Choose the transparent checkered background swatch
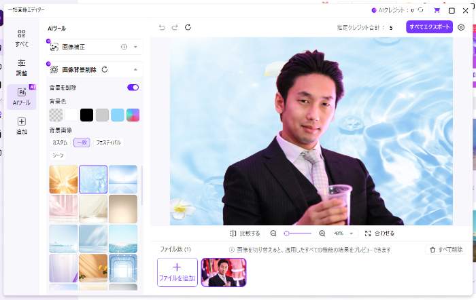 [56, 115]
